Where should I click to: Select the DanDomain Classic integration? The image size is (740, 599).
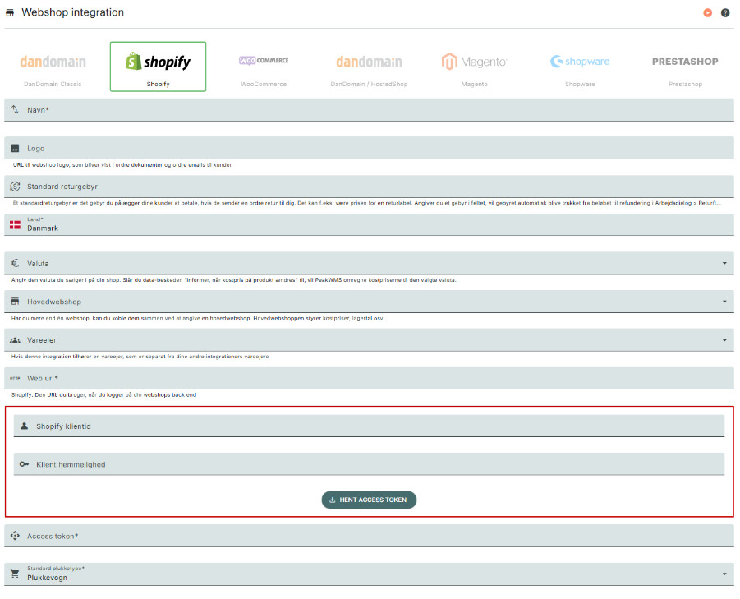(53, 67)
